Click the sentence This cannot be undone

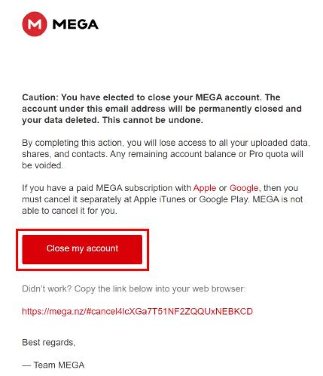[153, 120]
